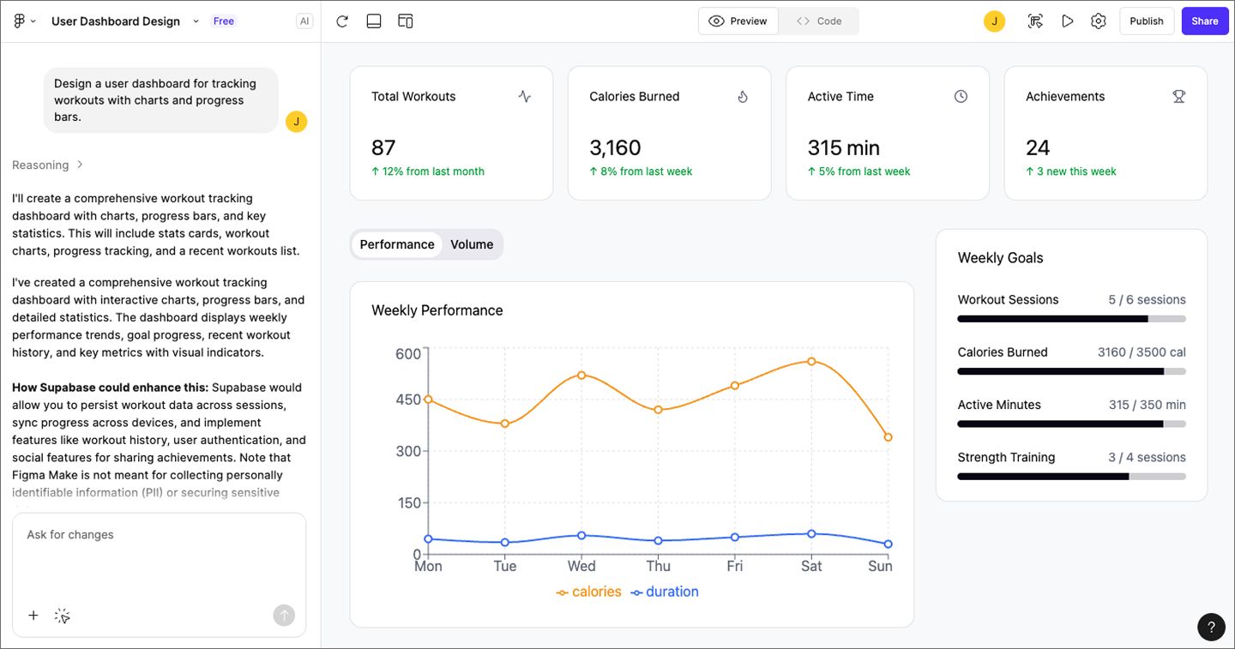Toggle the bottom console panel icon

[373, 21]
